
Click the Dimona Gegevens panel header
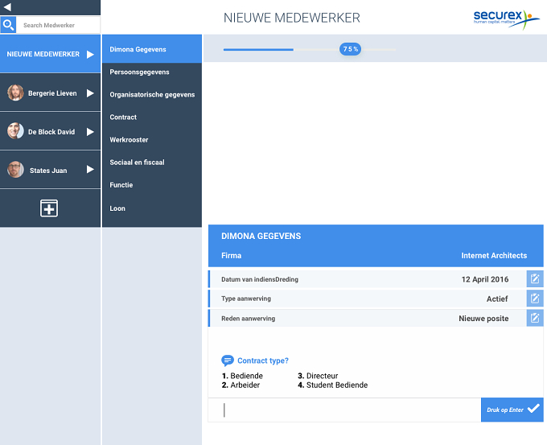pyautogui.click(x=261, y=236)
